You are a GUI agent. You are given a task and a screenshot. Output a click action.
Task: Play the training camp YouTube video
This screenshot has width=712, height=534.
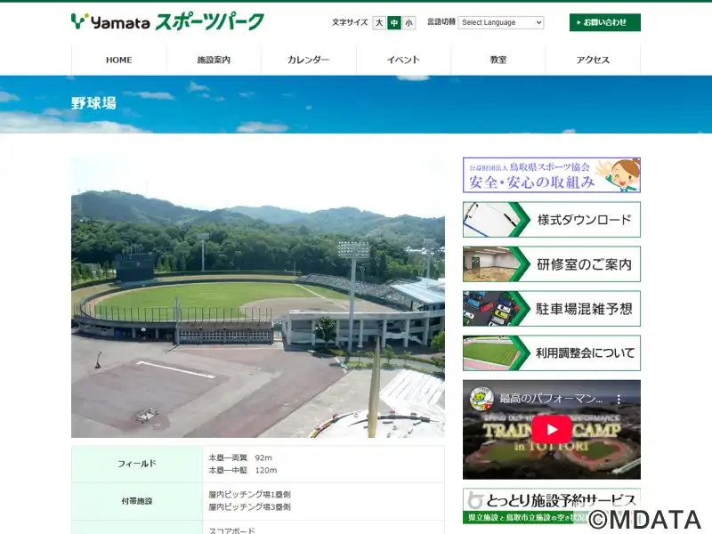click(552, 429)
